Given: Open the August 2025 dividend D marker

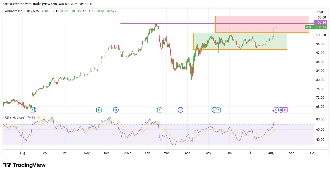Looking at the screenshot, I should tap(281, 110).
